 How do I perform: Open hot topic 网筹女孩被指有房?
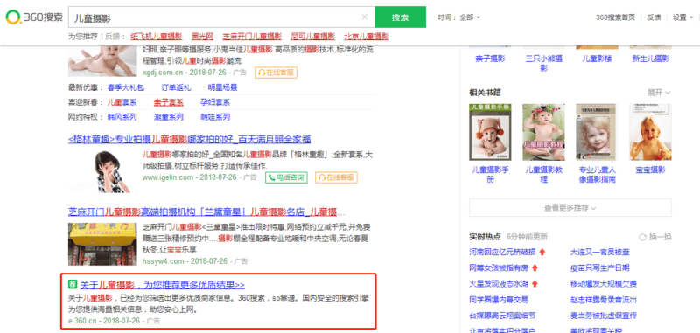coord(499,268)
